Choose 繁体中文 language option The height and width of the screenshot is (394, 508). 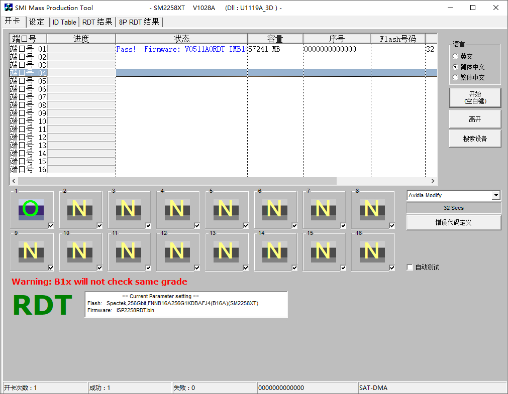(x=456, y=78)
